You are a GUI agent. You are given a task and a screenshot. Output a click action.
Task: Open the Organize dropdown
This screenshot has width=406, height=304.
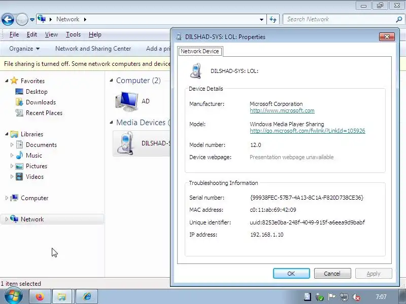pos(24,49)
